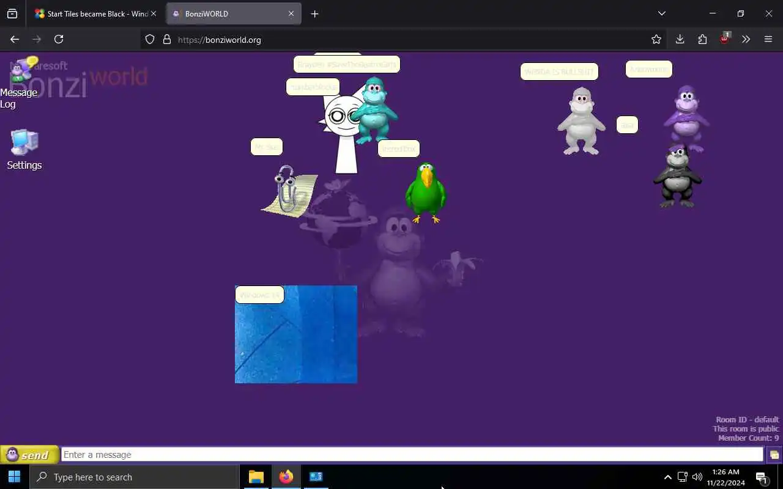Switch to Start Tiles became Black tab
The width and height of the screenshot is (783, 489).
pos(92,13)
